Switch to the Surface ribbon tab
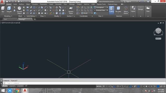166x93 pixels. click(21, 4)
